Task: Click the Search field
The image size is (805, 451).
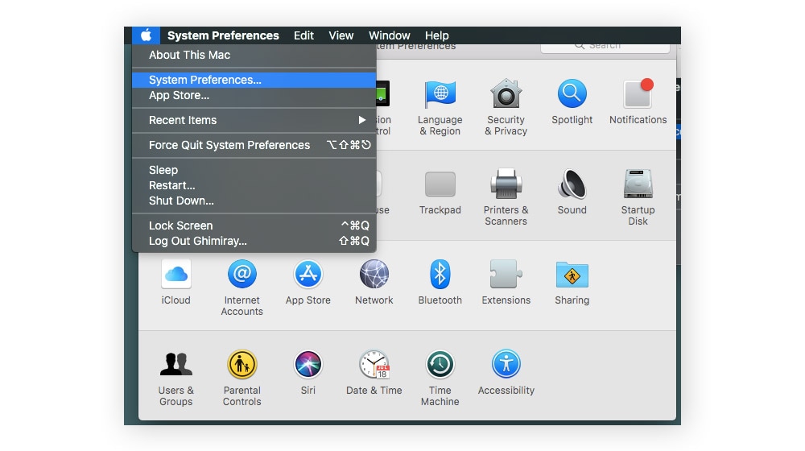Action: coord(605,48)
